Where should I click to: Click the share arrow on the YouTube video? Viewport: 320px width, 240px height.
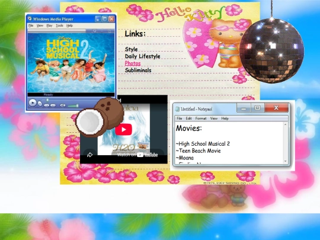click(90, 155)
